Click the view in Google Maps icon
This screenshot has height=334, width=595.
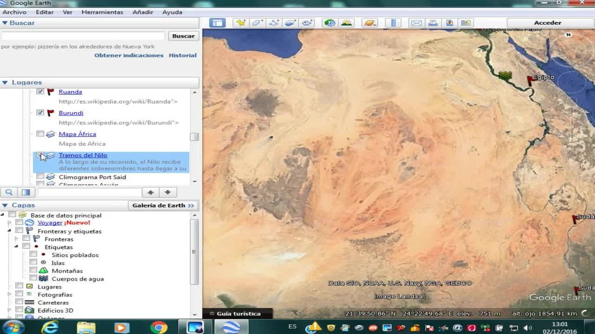[466, 23]
